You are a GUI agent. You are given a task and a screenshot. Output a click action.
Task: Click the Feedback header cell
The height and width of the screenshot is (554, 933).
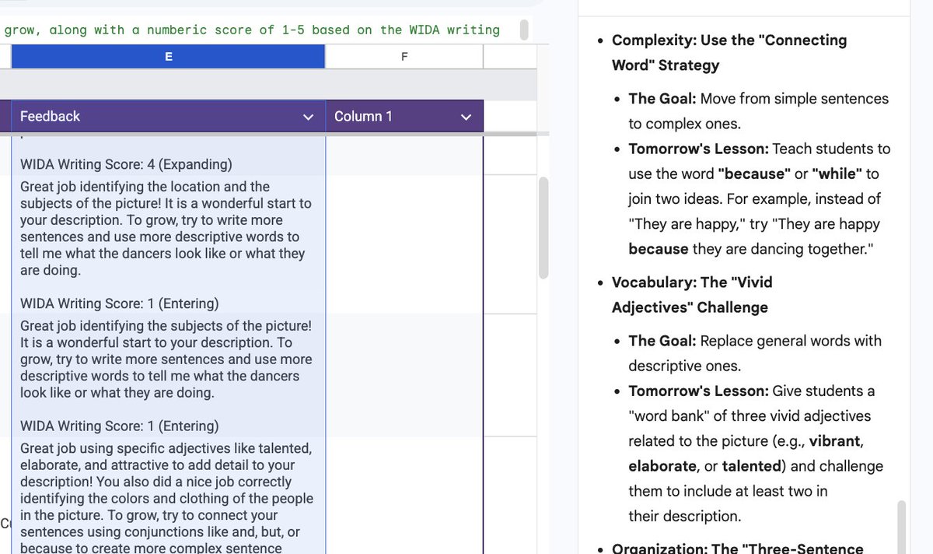coord(168,116)
